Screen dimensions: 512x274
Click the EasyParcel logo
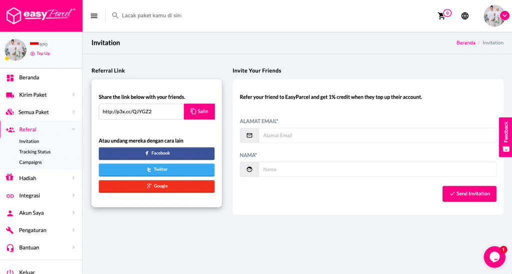tap(41, 15)
